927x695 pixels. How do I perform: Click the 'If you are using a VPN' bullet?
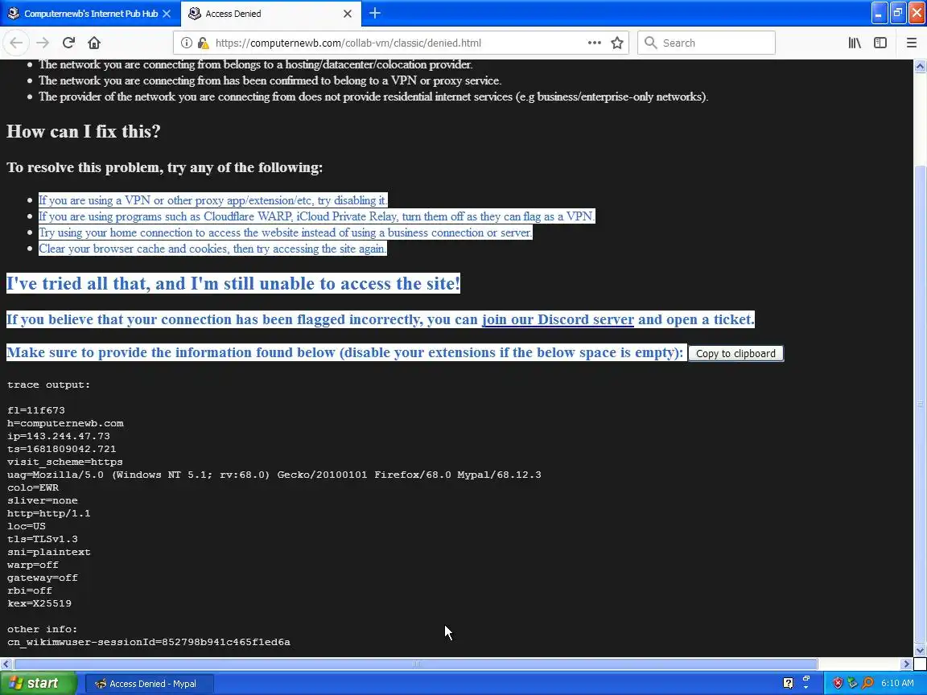[x=212, y=200]
